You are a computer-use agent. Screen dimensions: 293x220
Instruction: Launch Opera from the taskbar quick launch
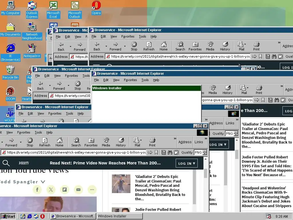coord(43,216)
